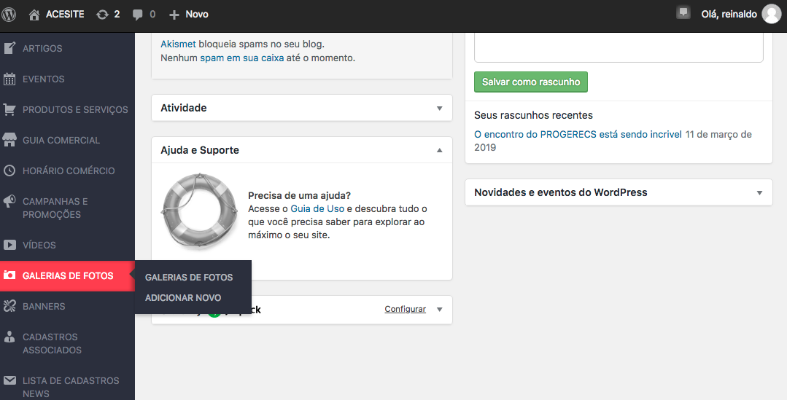Screen dimensions: 787x400
Task: Click the lifebuoy help image
Action: [199, 211]
